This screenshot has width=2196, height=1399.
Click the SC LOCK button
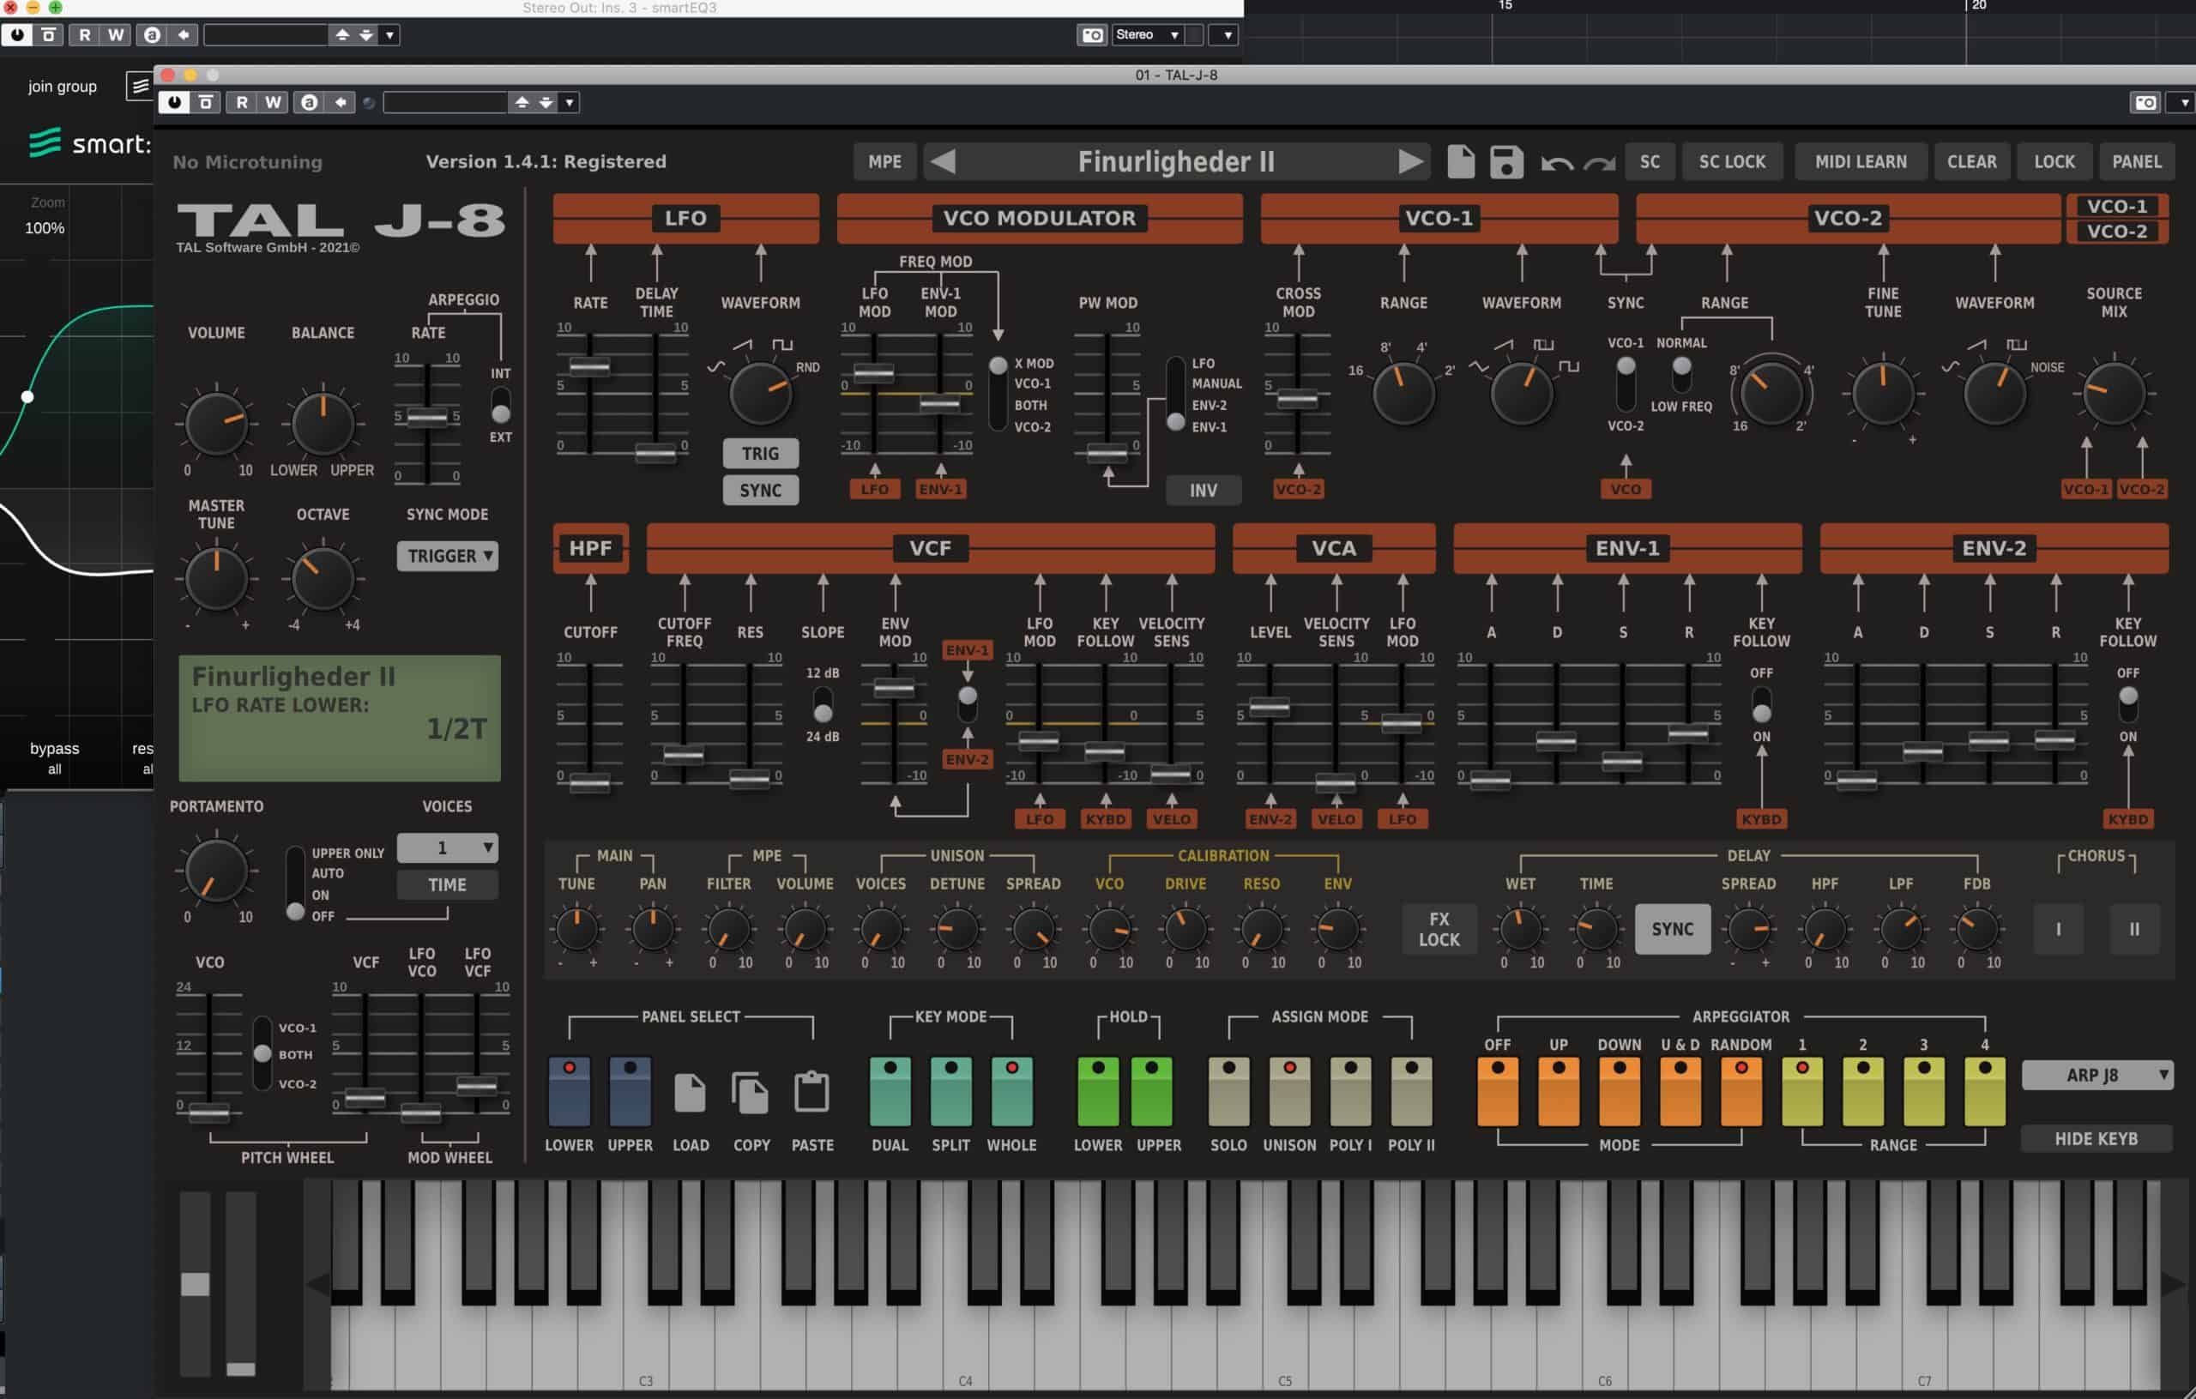[1732, 161]
